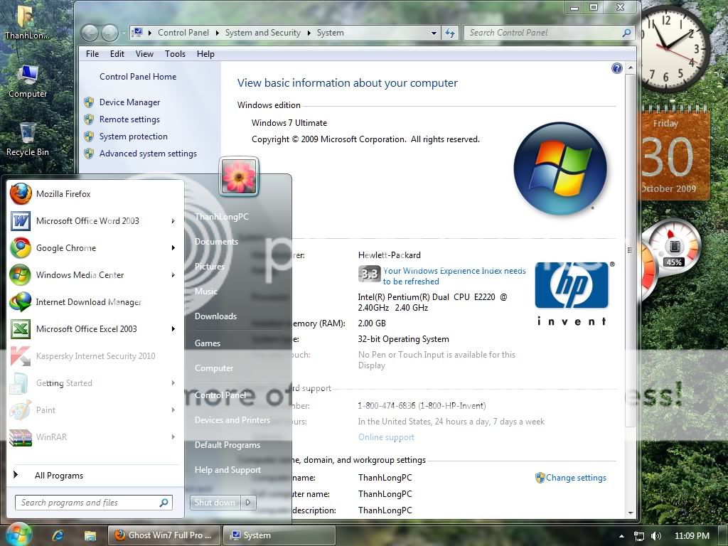Open the Shut down options arrow

coord(248,503)
